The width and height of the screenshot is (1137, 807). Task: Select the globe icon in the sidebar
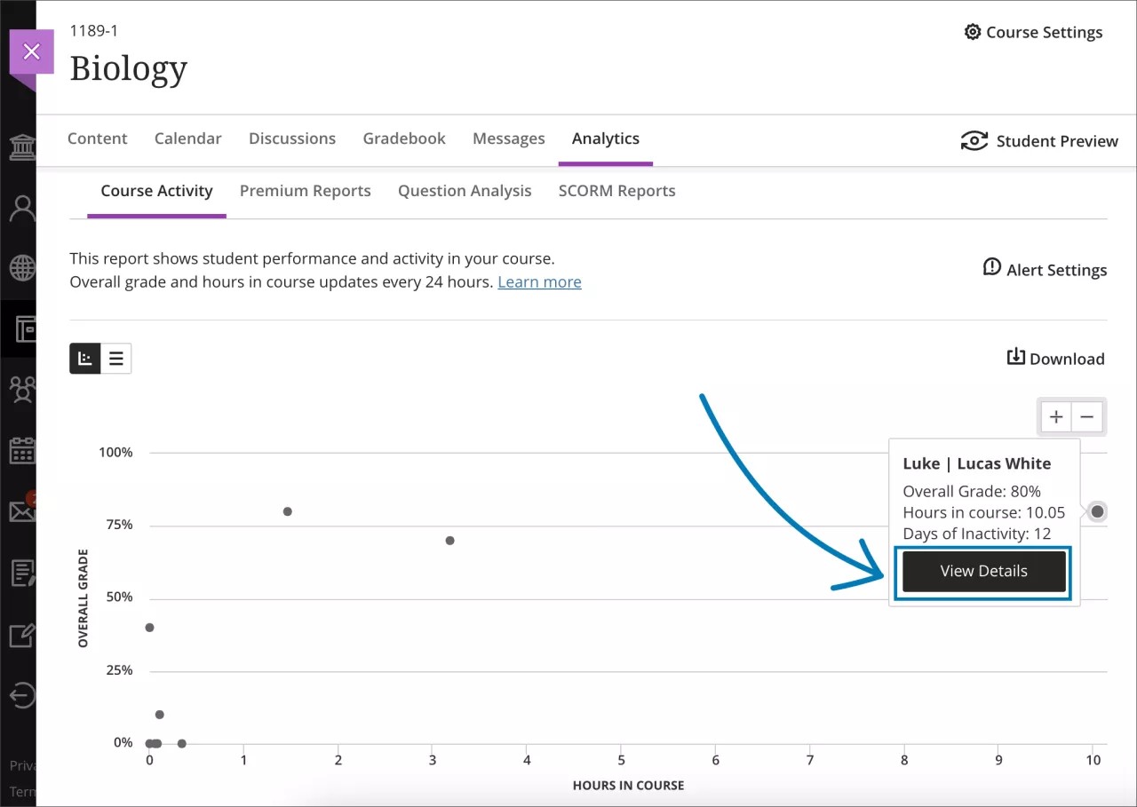coord(21,267)
